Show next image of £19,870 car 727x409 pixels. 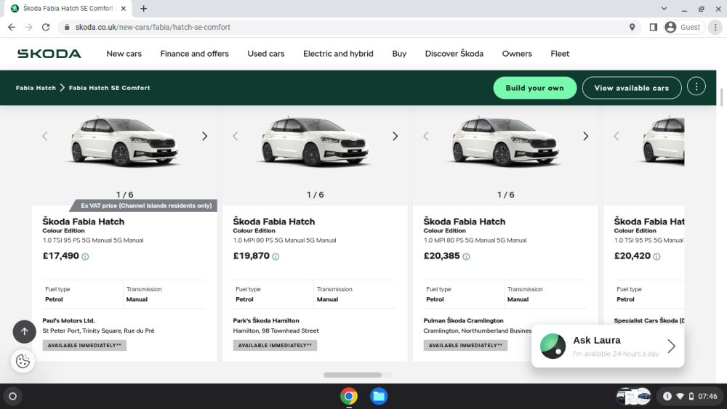click(x=395, y=136)
